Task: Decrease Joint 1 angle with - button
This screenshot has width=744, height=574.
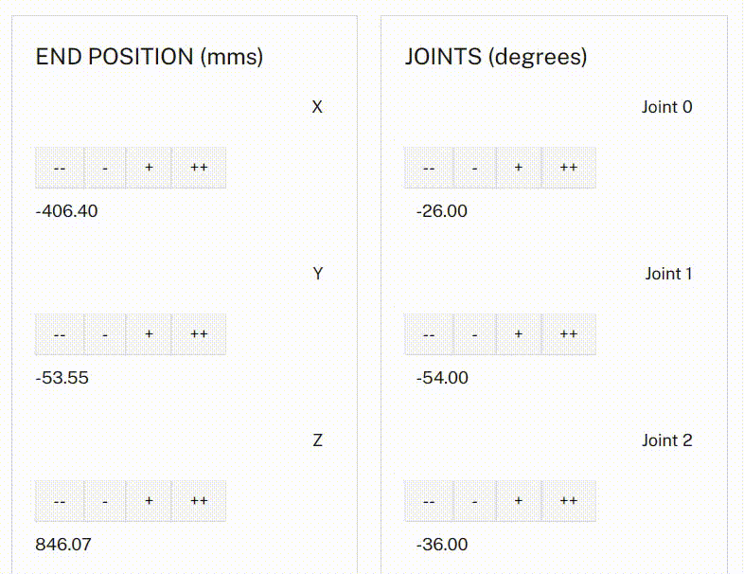Action: coord(474,334)
